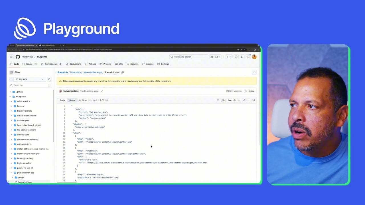Image resolution: width=365 pixels, height=205 pixels.
Task: Expand the admin-notice folder
Action: click(x=11, y=101)
